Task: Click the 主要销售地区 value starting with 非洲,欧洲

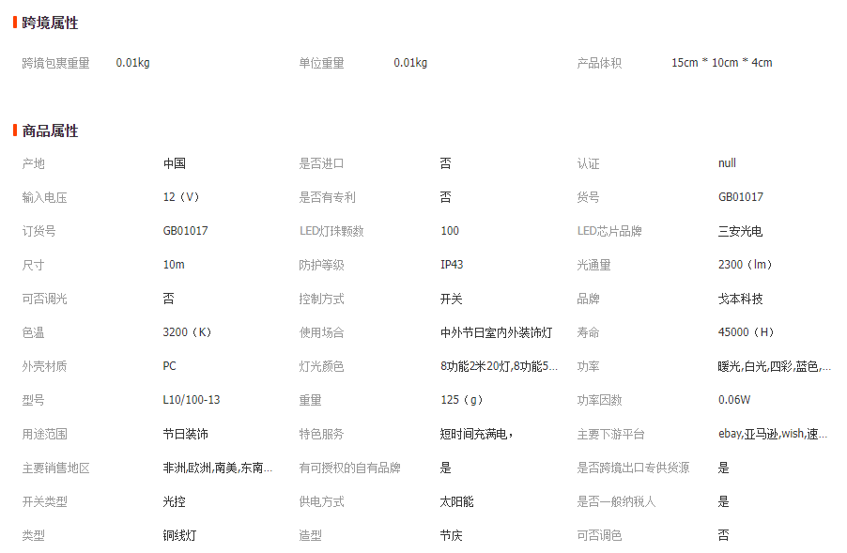Action: (x=217, y=468)
